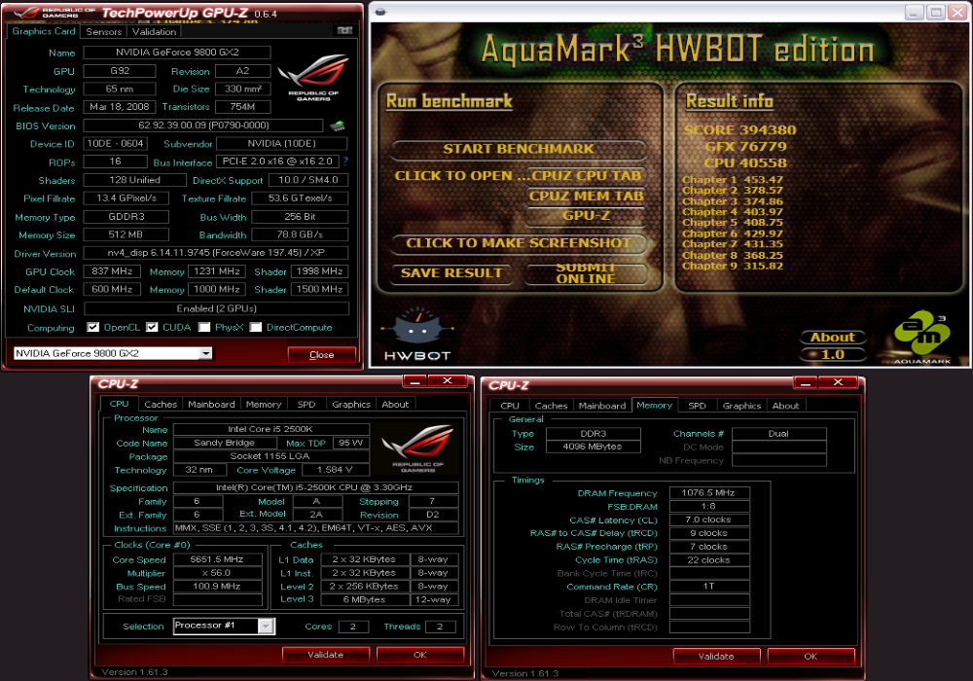Click OK in the left CPU-Z window

[420, 655]
